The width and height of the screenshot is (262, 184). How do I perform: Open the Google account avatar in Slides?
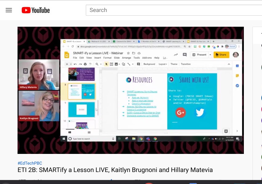point(236,55)
